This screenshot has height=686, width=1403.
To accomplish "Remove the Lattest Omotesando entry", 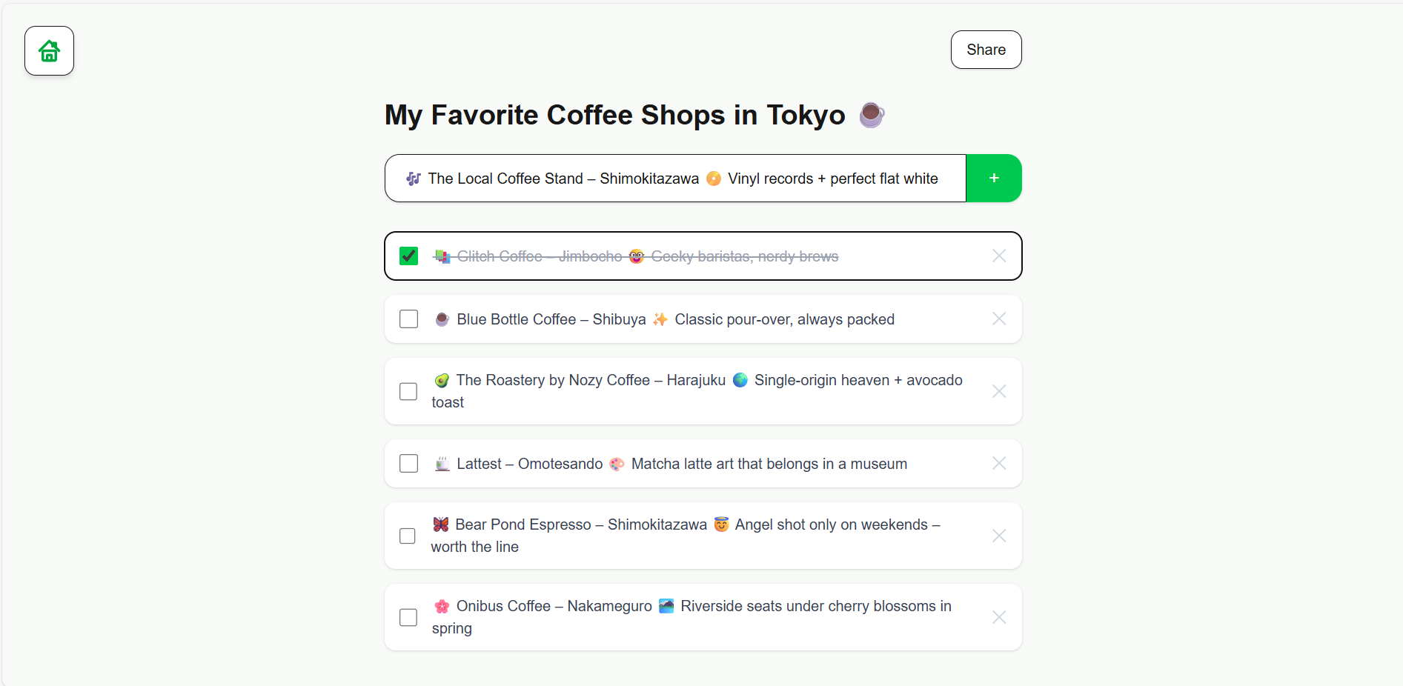I will (999, 464).
